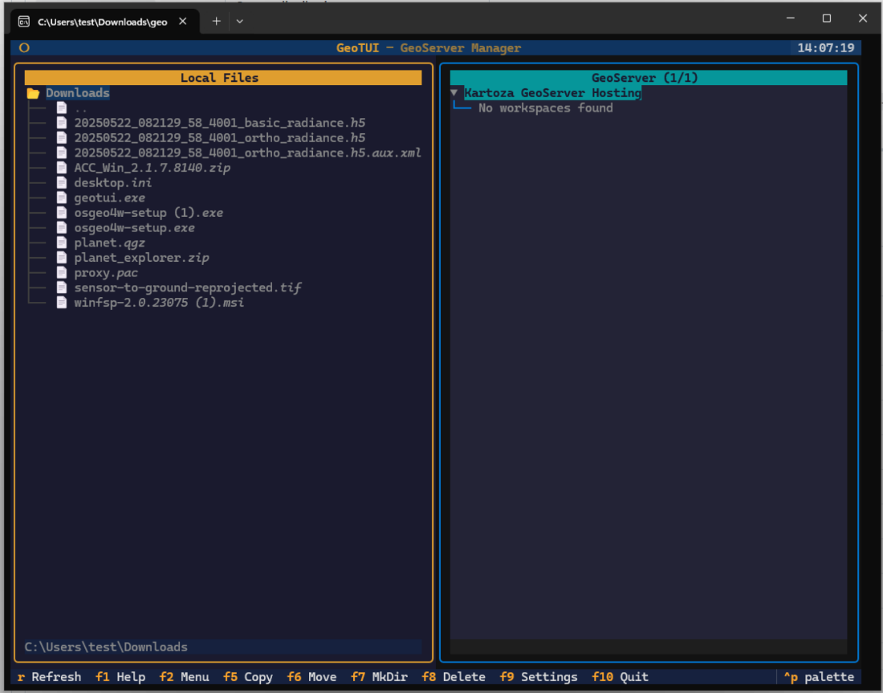Click file icon beside winfsp-2.0.23075 (1).msi
Screen dimensions: 883x693
(62, 303)
